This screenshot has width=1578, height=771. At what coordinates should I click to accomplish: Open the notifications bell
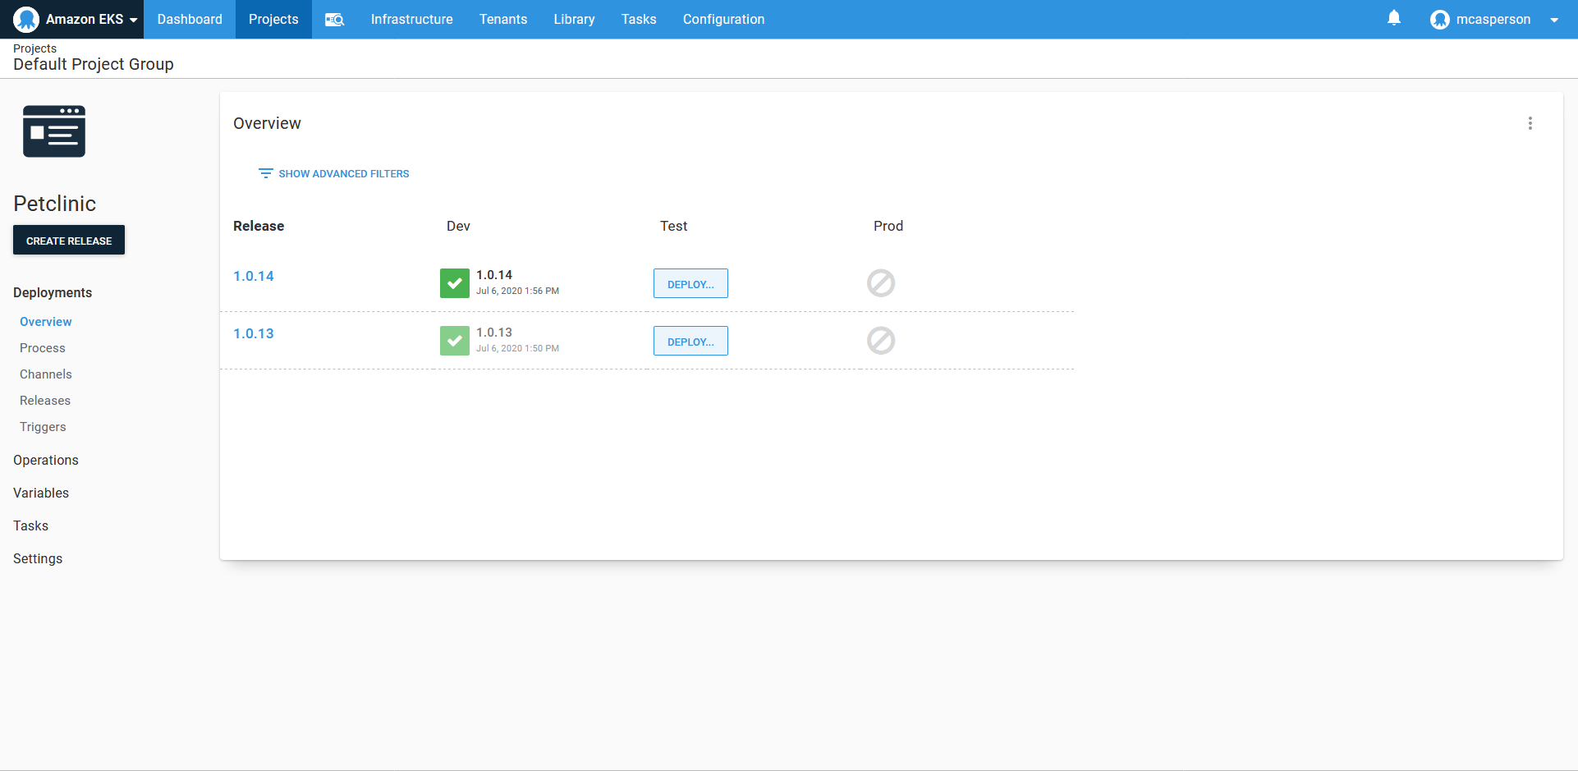click(x=1394, y=18)
